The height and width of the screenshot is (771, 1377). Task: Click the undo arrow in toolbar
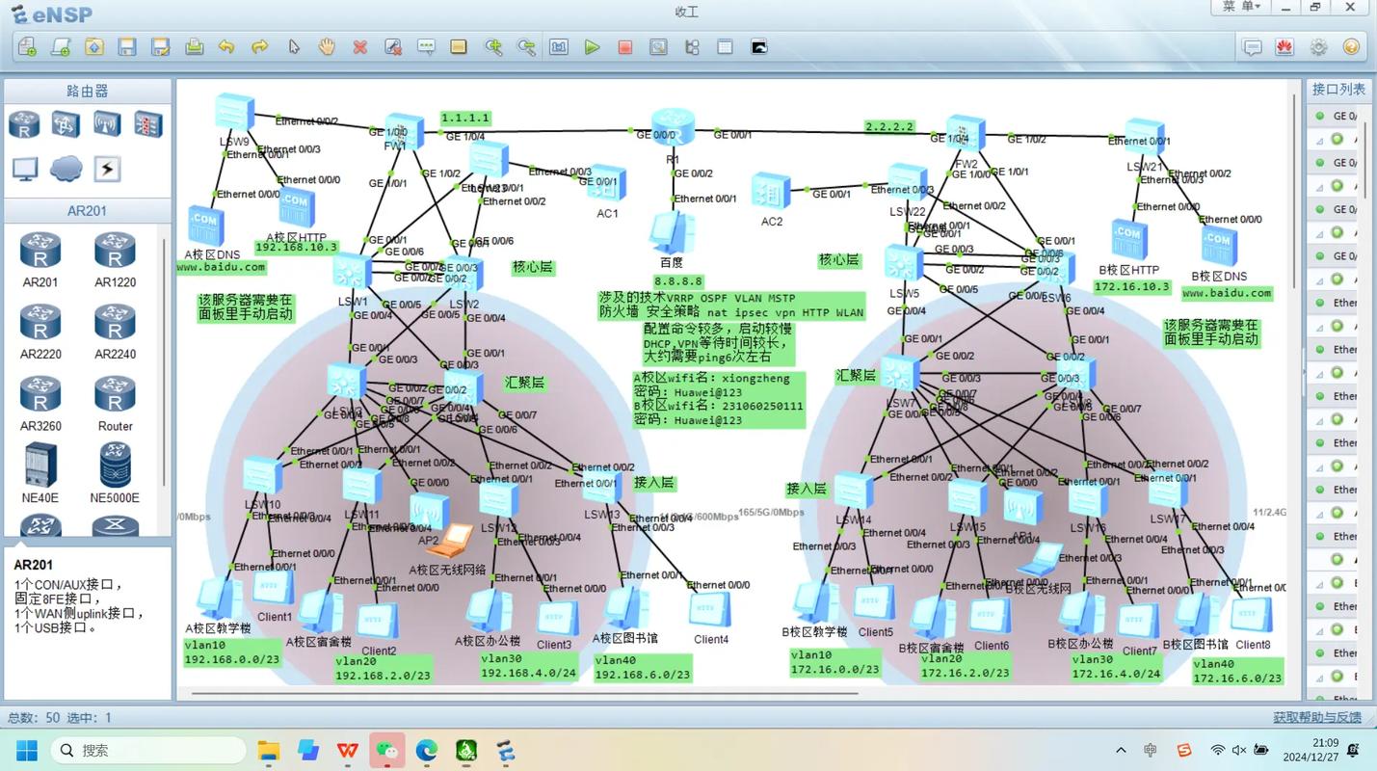click(x=226, y=46)
